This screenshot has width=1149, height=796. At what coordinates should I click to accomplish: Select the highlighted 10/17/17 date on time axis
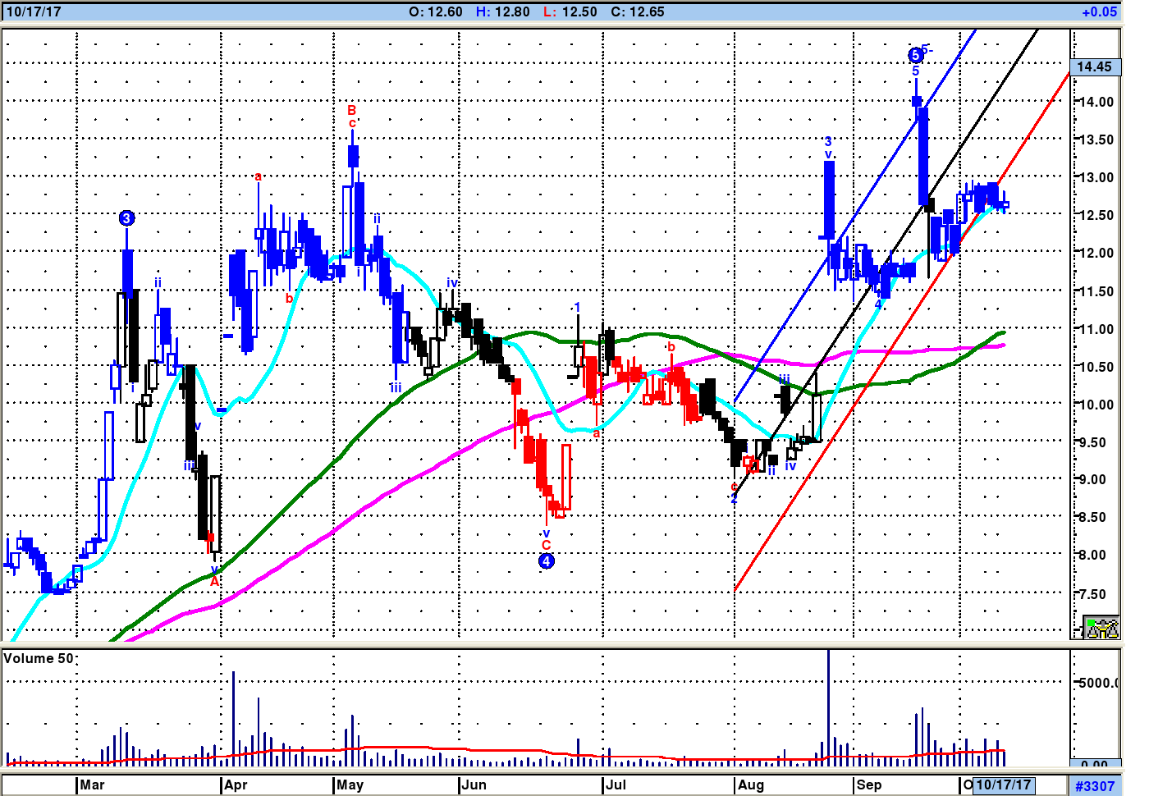tap(1003, 785)
